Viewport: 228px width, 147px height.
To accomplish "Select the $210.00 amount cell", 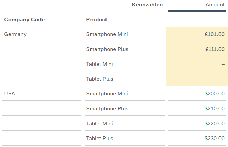I will (x=214, y=109).
